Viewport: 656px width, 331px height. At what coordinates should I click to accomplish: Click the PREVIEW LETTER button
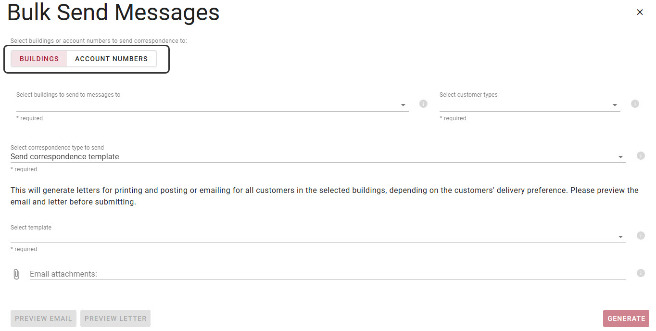pyautogui.click(x=115, y=318)
